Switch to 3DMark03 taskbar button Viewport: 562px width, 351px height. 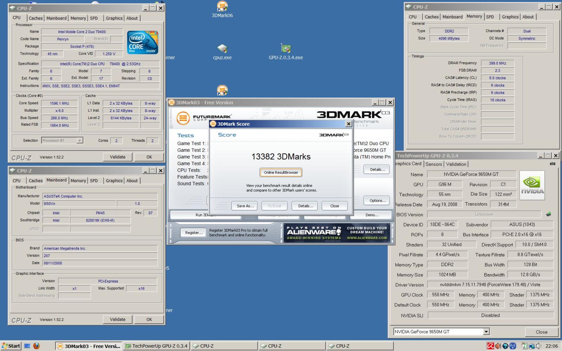point(89,346)
